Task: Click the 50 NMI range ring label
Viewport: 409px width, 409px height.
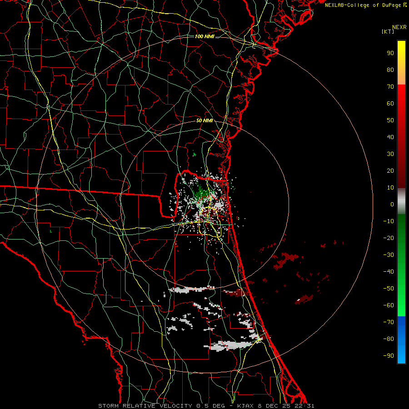Action: (204, 120)
